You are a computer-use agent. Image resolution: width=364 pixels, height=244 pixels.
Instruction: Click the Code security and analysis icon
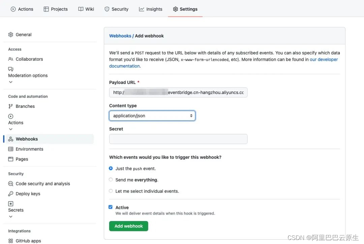[x=11, y=184]
